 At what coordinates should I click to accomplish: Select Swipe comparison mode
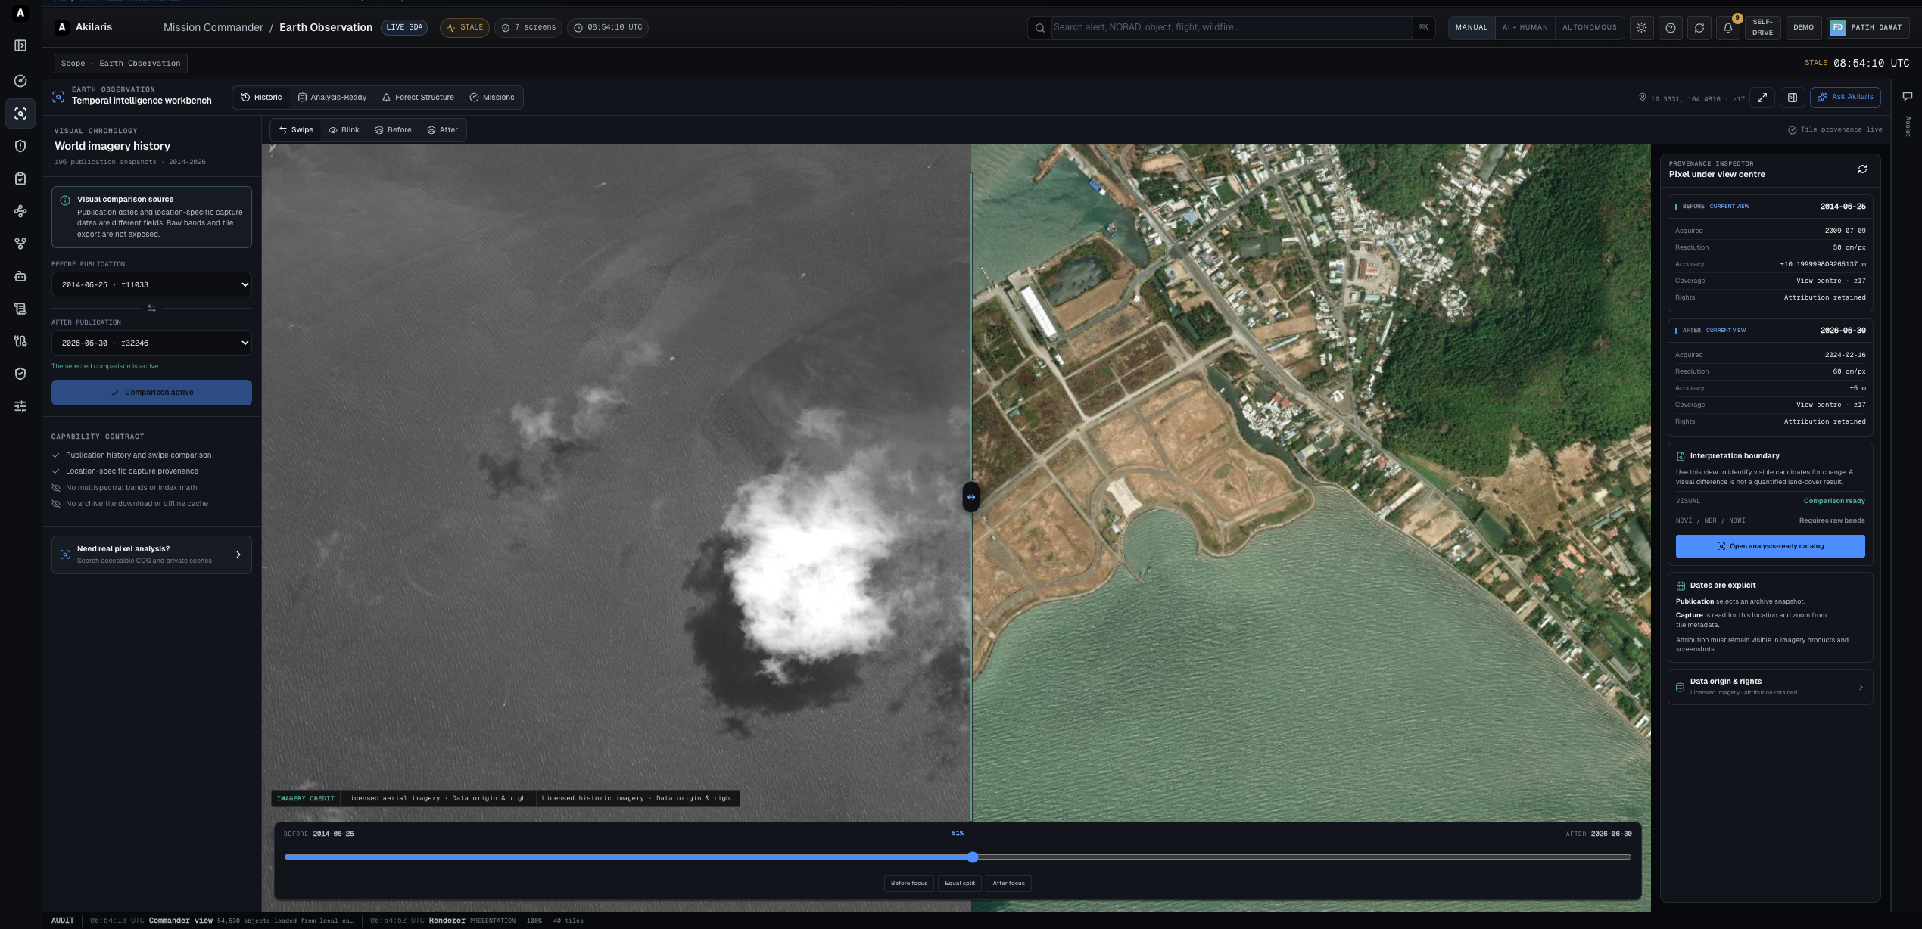point(296,130)
